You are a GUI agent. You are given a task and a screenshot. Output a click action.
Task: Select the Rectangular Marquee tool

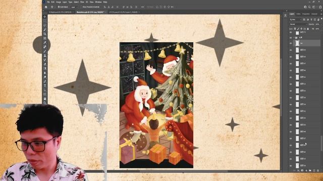pyautogui.click(x=45, y=21)
